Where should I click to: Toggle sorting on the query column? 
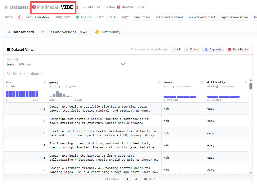point(159,82)
